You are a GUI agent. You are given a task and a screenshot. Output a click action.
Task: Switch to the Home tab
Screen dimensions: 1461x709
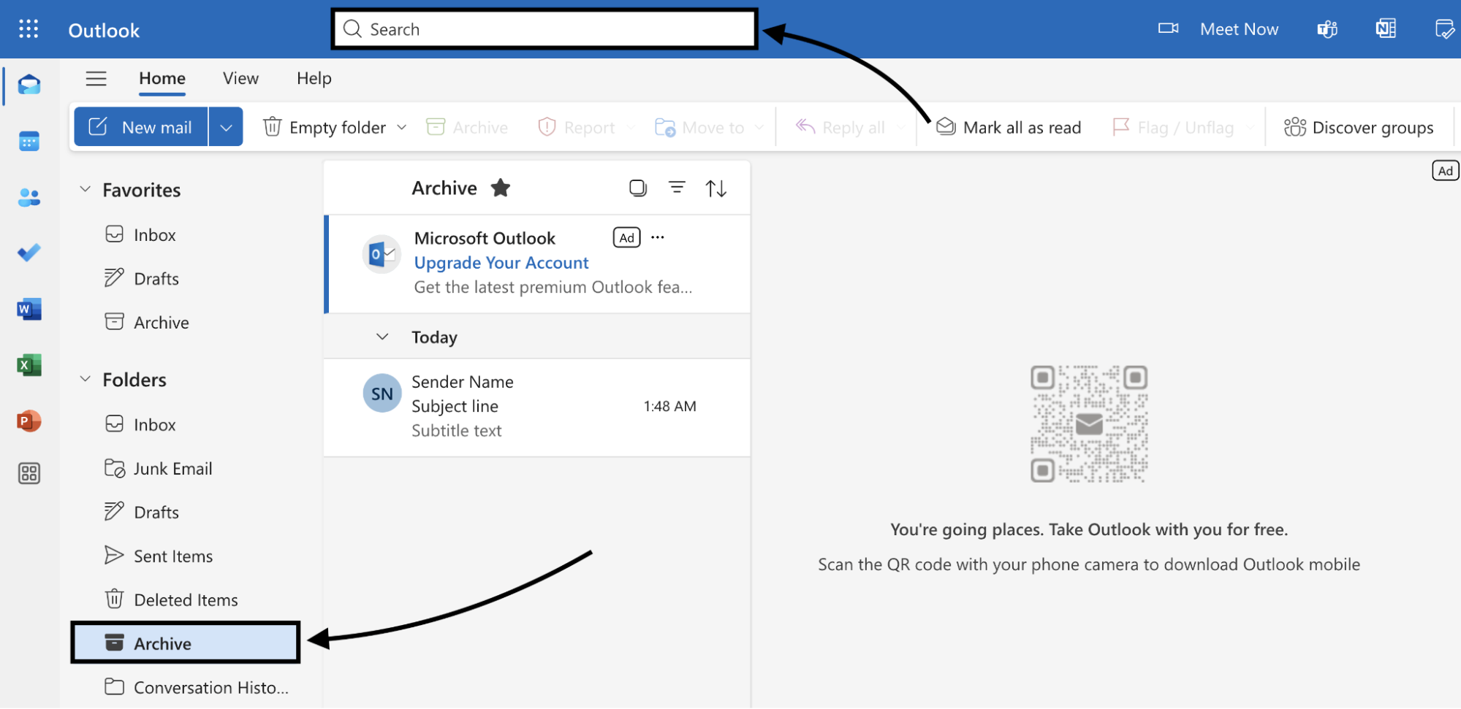[162, 78]
